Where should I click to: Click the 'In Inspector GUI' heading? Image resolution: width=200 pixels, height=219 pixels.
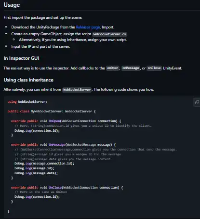[x=21, y=58]
